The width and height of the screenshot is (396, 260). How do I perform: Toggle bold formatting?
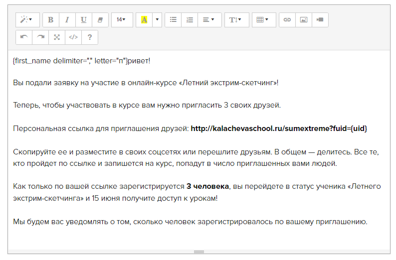[x=50, y=20]
